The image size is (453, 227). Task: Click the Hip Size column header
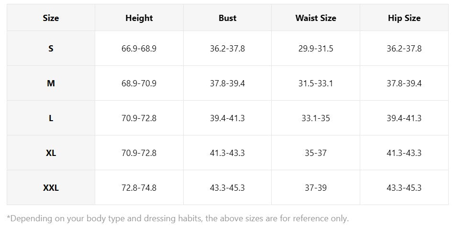pyautogui.click(x=404, y=18)
